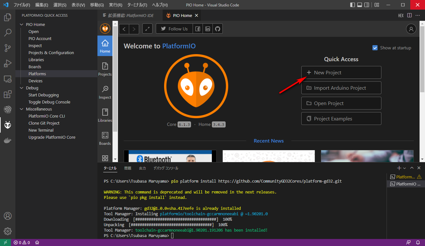
Task: Open PlatformIO Facebook icon link
Action: point(198,29)
